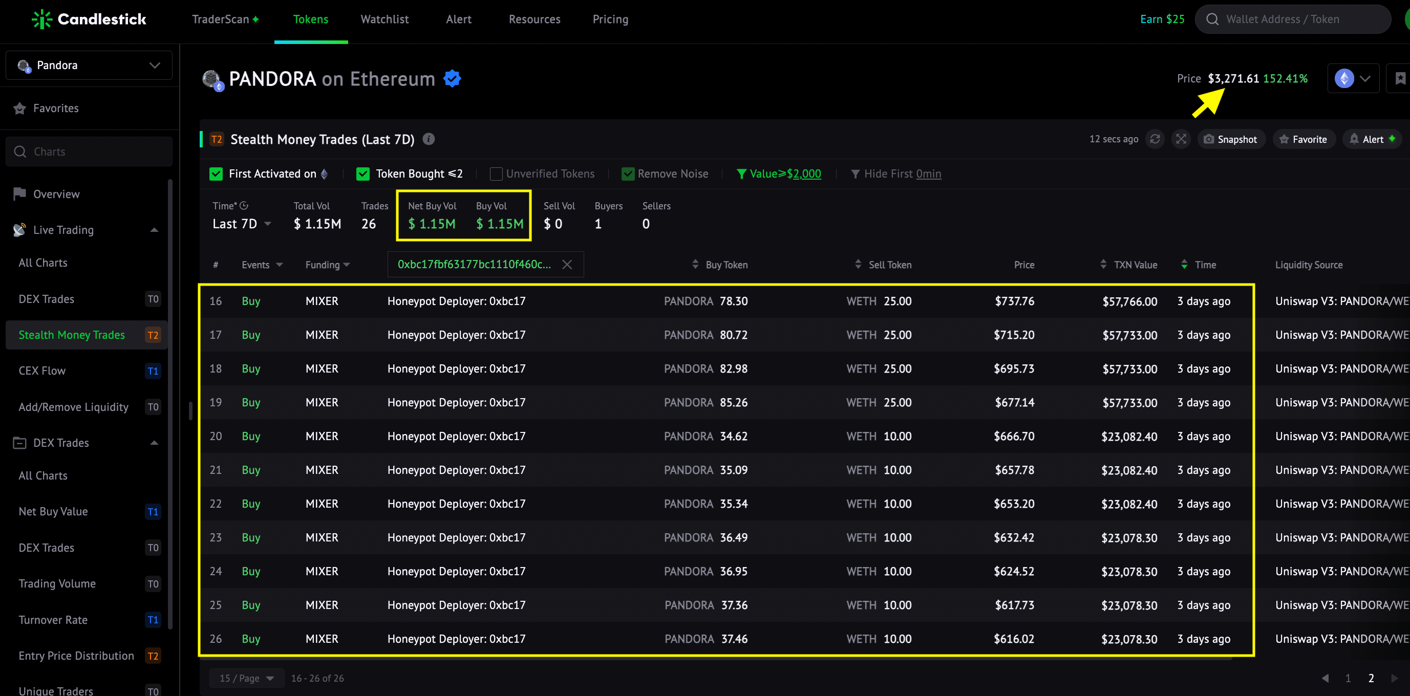
Task: Click the Wallet Address / Token search field
Action: click(1293, 19)
